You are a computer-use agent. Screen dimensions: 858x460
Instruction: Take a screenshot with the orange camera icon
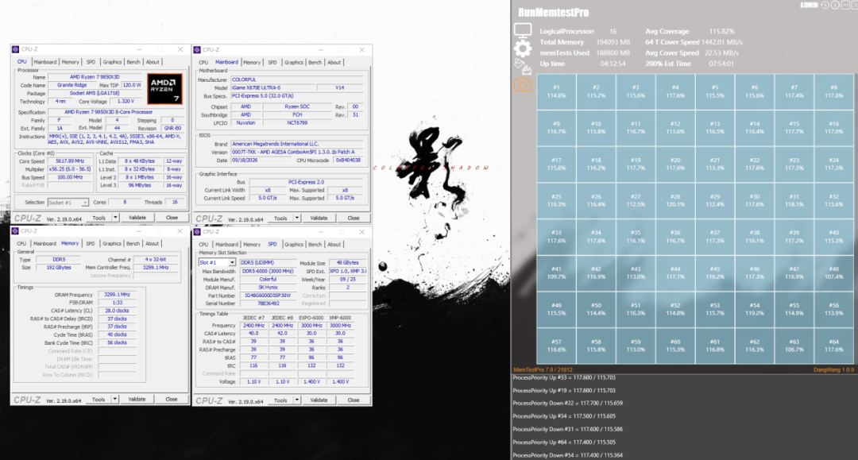[523, 85]
